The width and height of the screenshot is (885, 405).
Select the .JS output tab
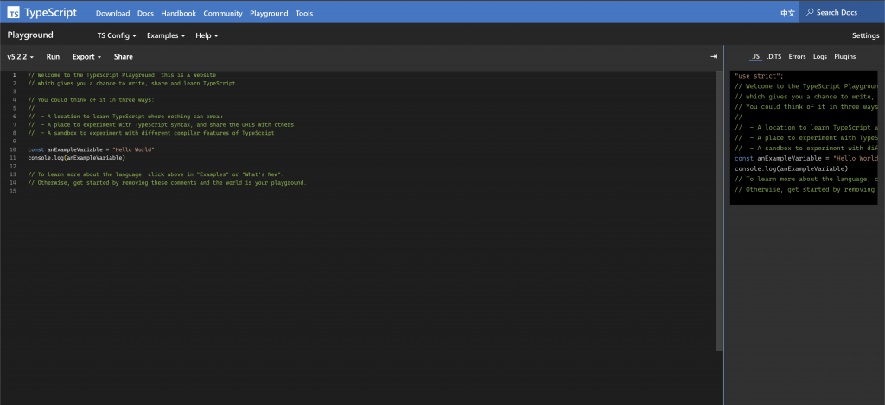755,56
